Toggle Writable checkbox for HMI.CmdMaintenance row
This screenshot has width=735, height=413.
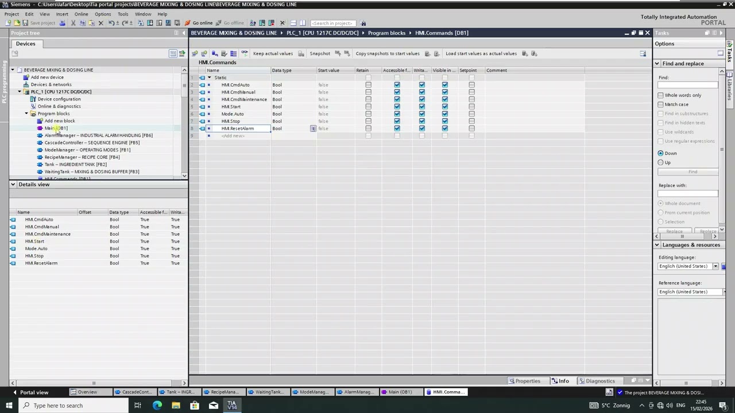tap(422, 99)
